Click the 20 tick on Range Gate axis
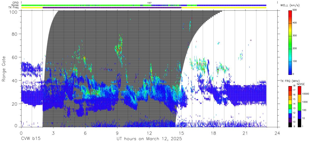This screenshot has height=144, width=312. [x=15, y=104]
